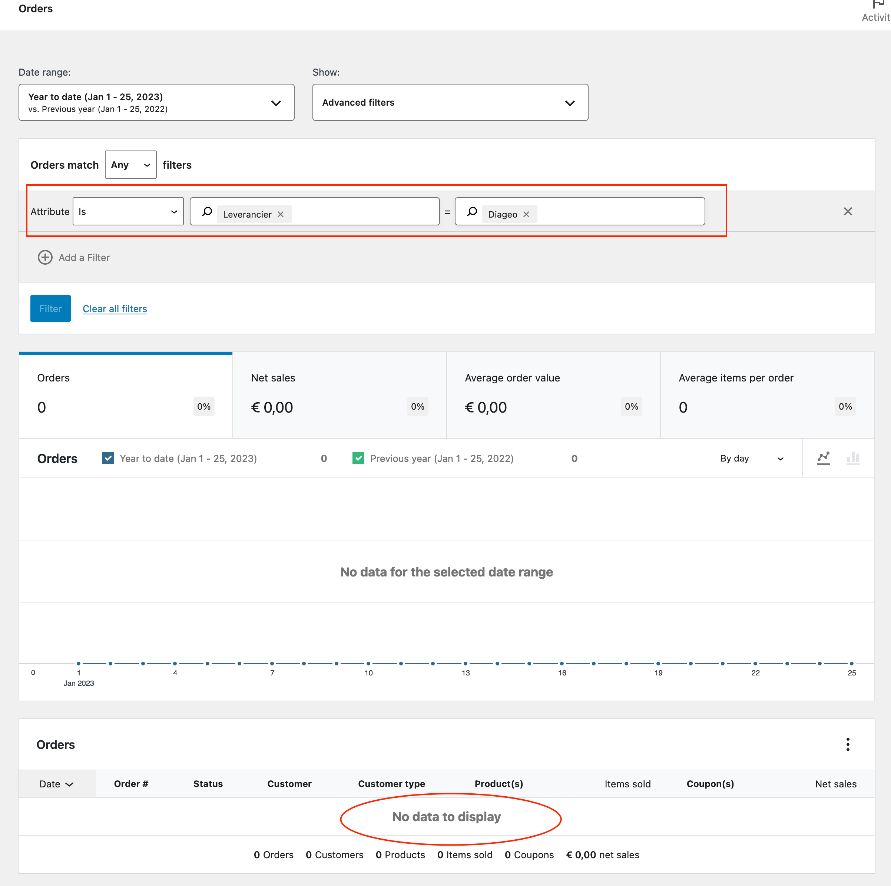This screenshot has width=891, height=886.
Task: Sort by Items sold column header
Action: tap(627, 784)
